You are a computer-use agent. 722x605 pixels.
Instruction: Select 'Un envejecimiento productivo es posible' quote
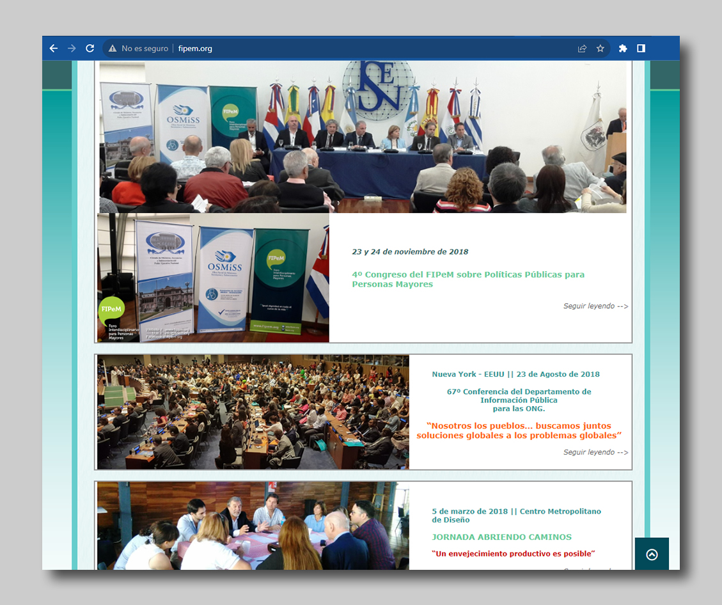coord(513,553)
